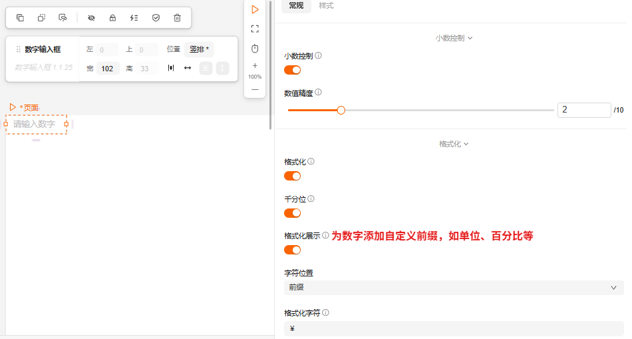Toggle the 格式化展示 switch
Screen dimensions: 632x339
(293, 250)
